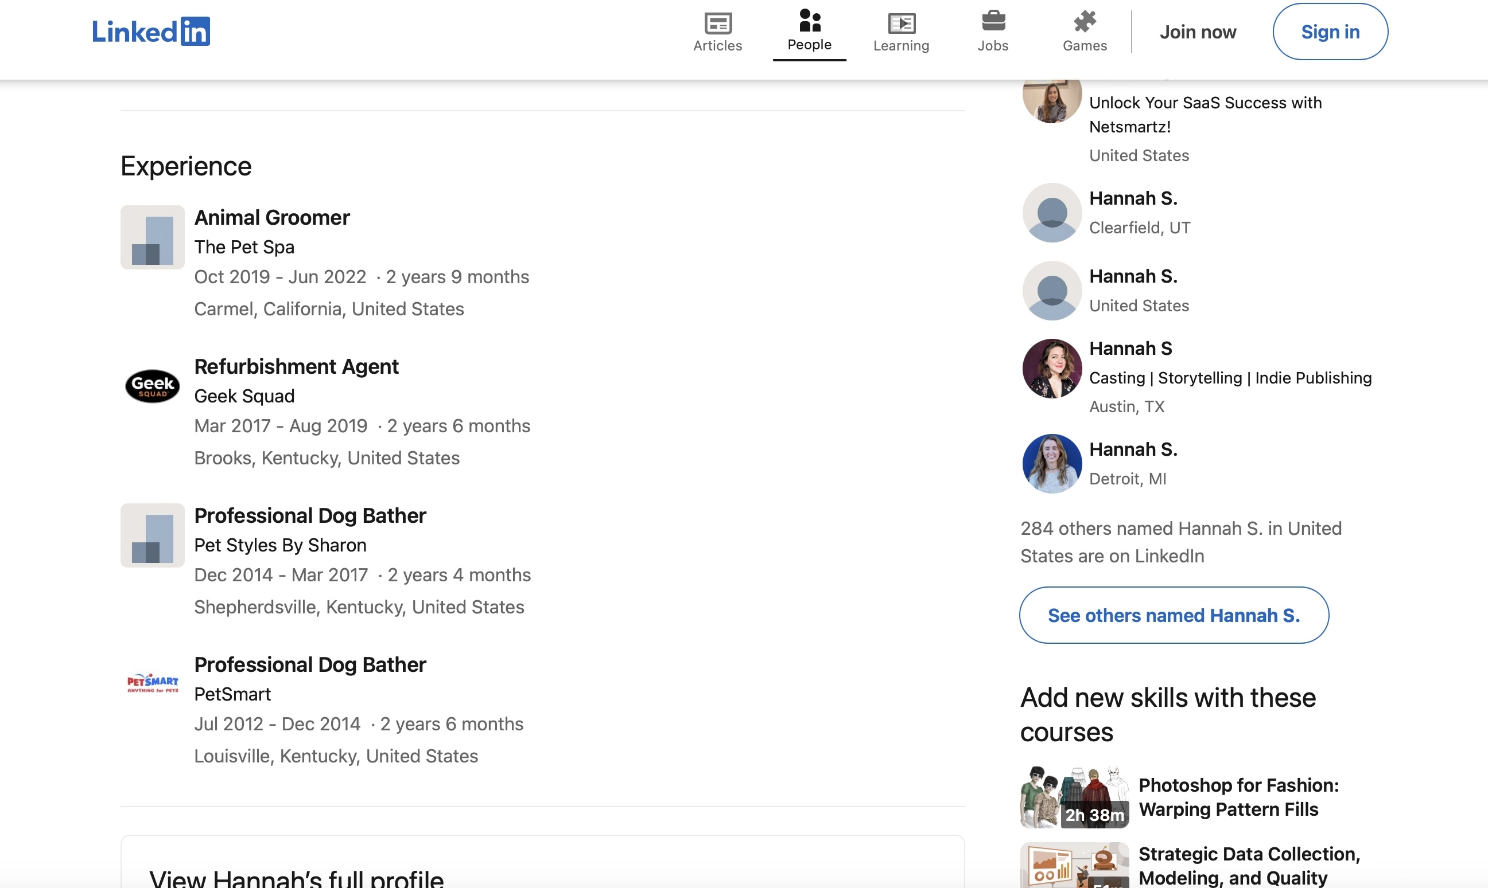This screenshot has height=888, width=1488.
Task: Click Oct 2019 - Jun 2022 date range
Action: click(280, 276)
